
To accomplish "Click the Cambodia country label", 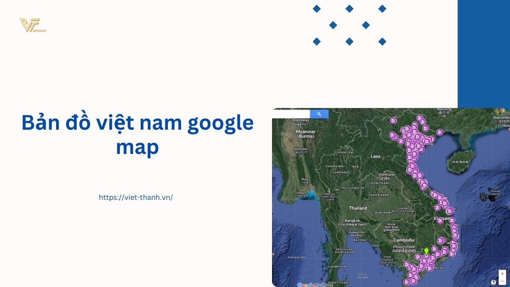I will click(403, 240).
